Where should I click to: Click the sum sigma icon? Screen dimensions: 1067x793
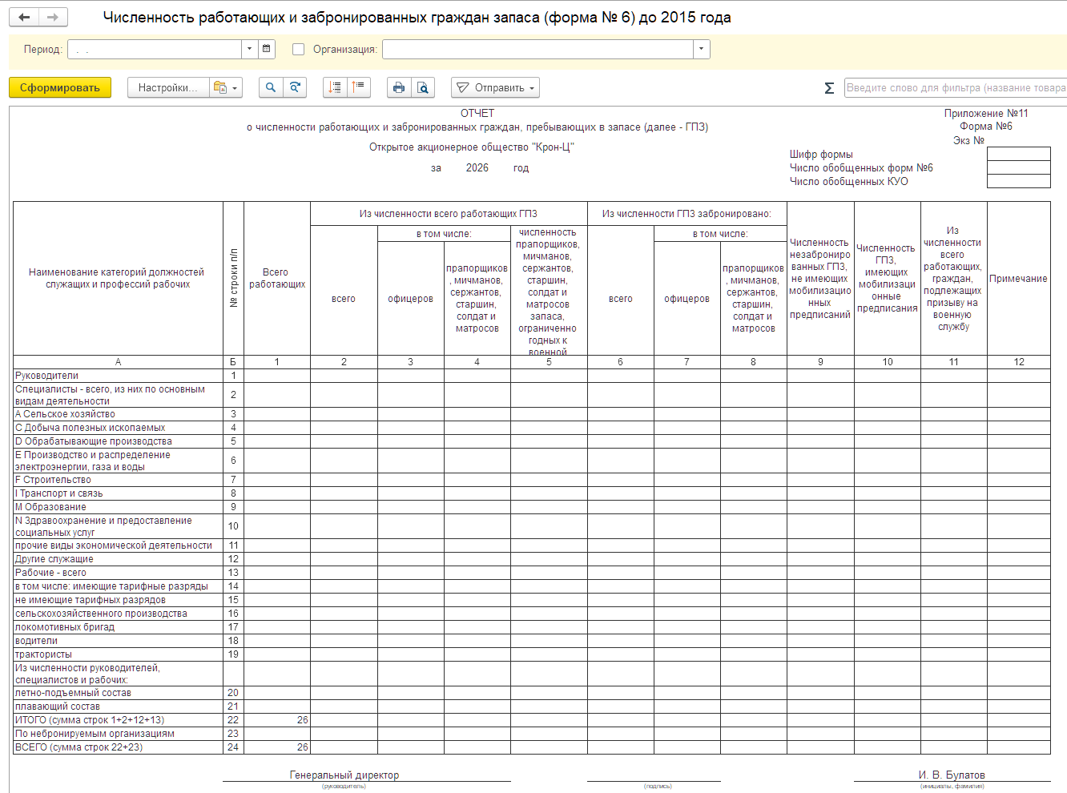click(x=829, y=88)
